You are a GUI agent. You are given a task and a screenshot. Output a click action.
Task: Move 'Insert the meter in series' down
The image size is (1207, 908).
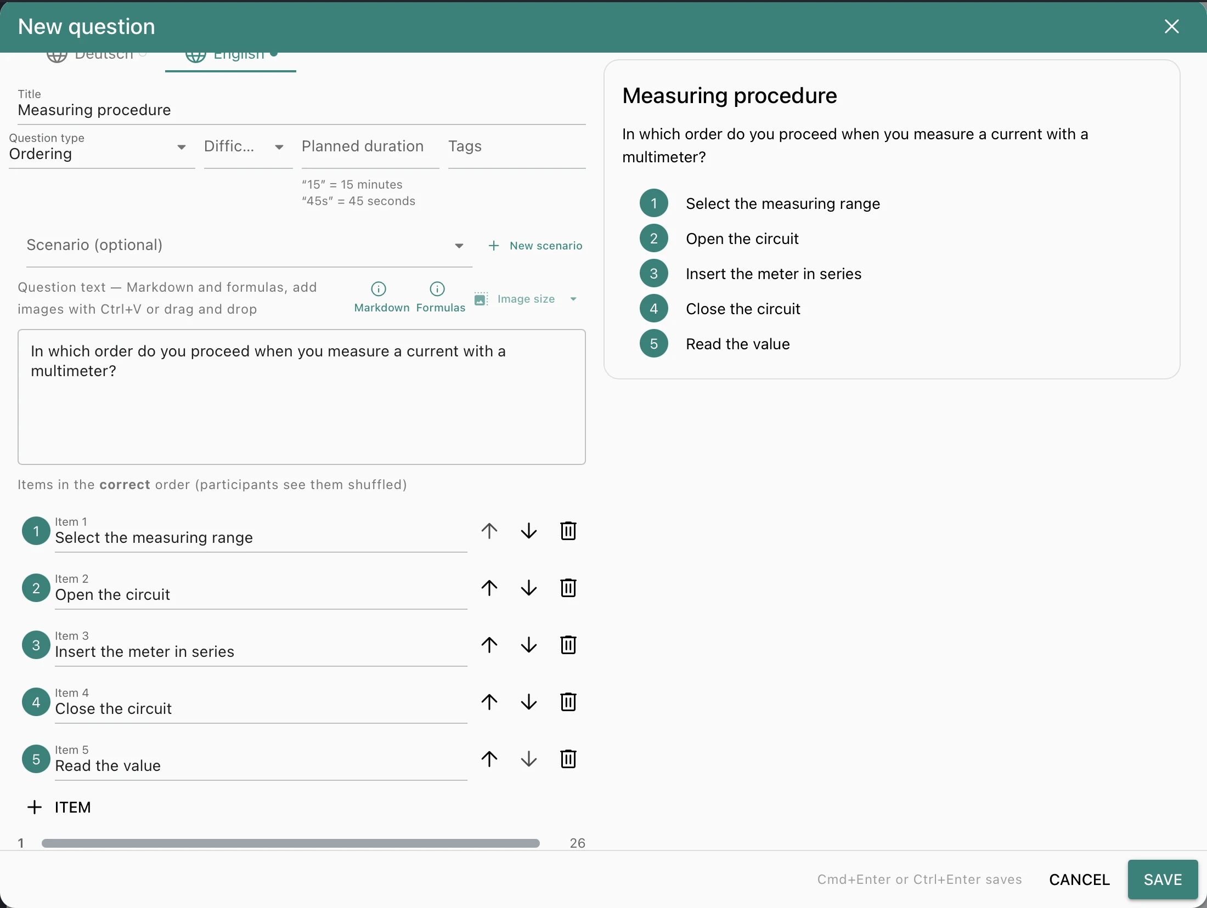(529, 645)
